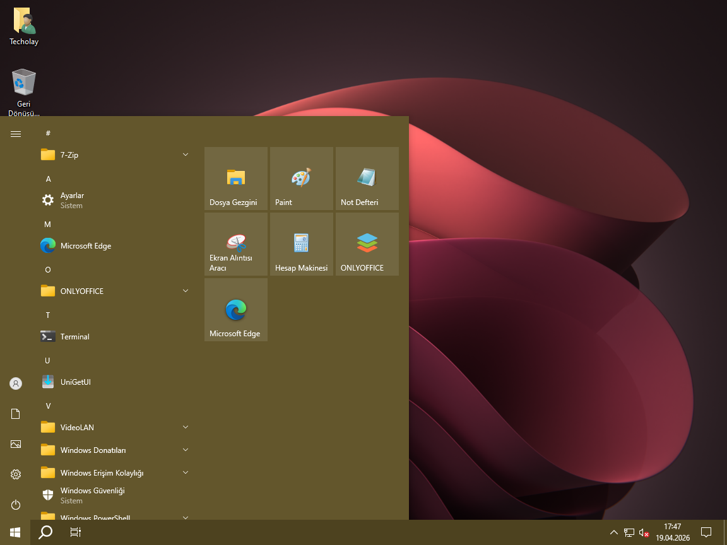The image size is (727, 545).
Task: Click Microsoft Edge in the app list
Action: coord(114,245)
